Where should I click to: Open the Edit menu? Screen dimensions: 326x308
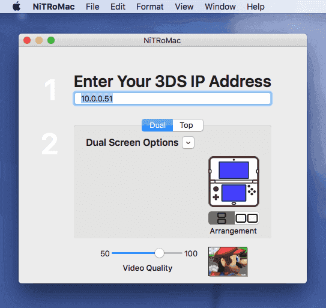pos(118,7)
